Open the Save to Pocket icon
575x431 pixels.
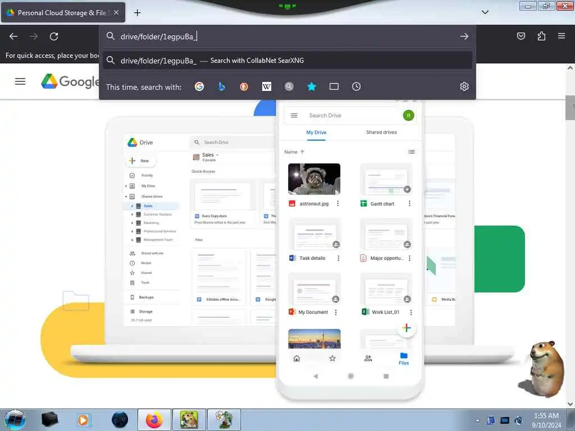coord(521,36)
